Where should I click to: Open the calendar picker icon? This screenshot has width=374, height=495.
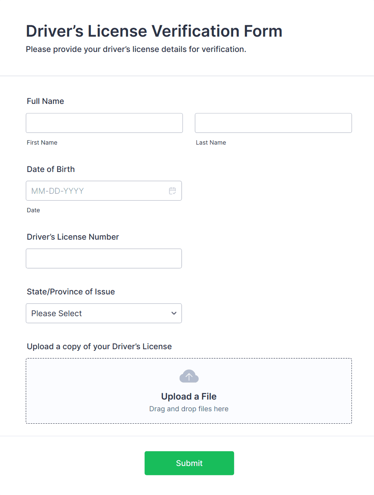coord(173,191)
